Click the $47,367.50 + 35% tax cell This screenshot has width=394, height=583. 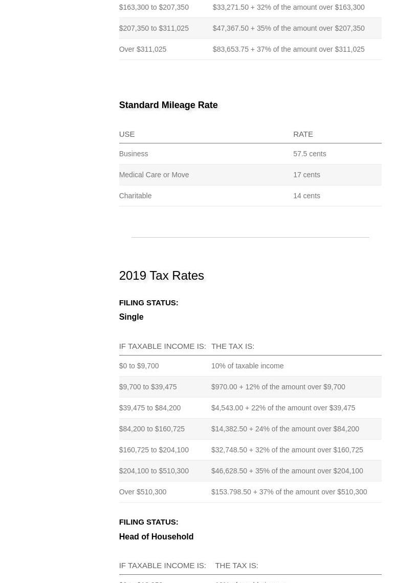[x=289, y=28]
